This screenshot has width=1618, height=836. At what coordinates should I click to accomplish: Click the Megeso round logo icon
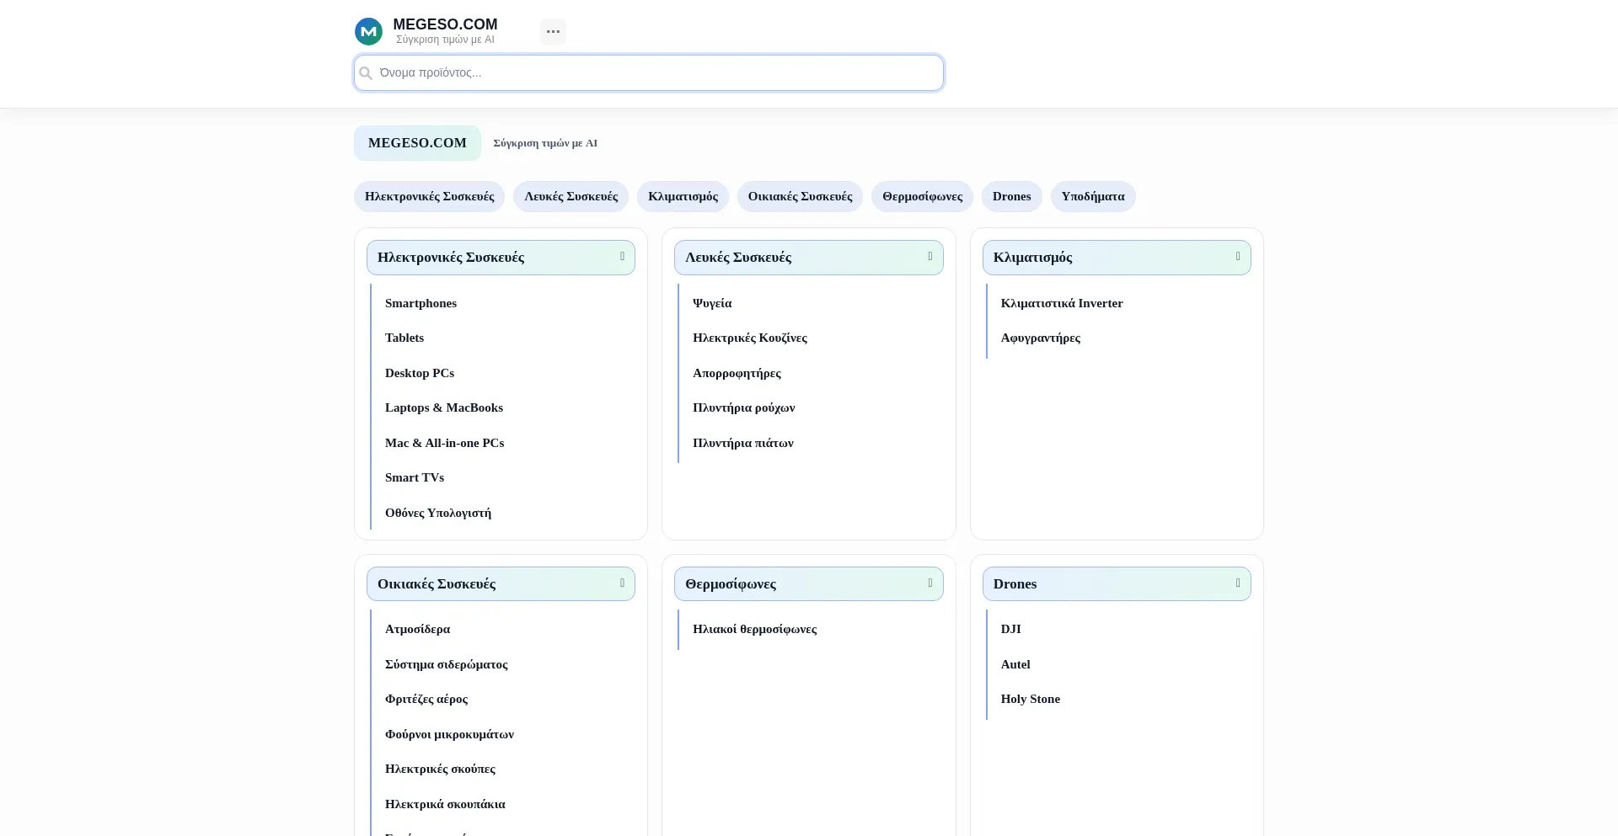coord(368,31)
